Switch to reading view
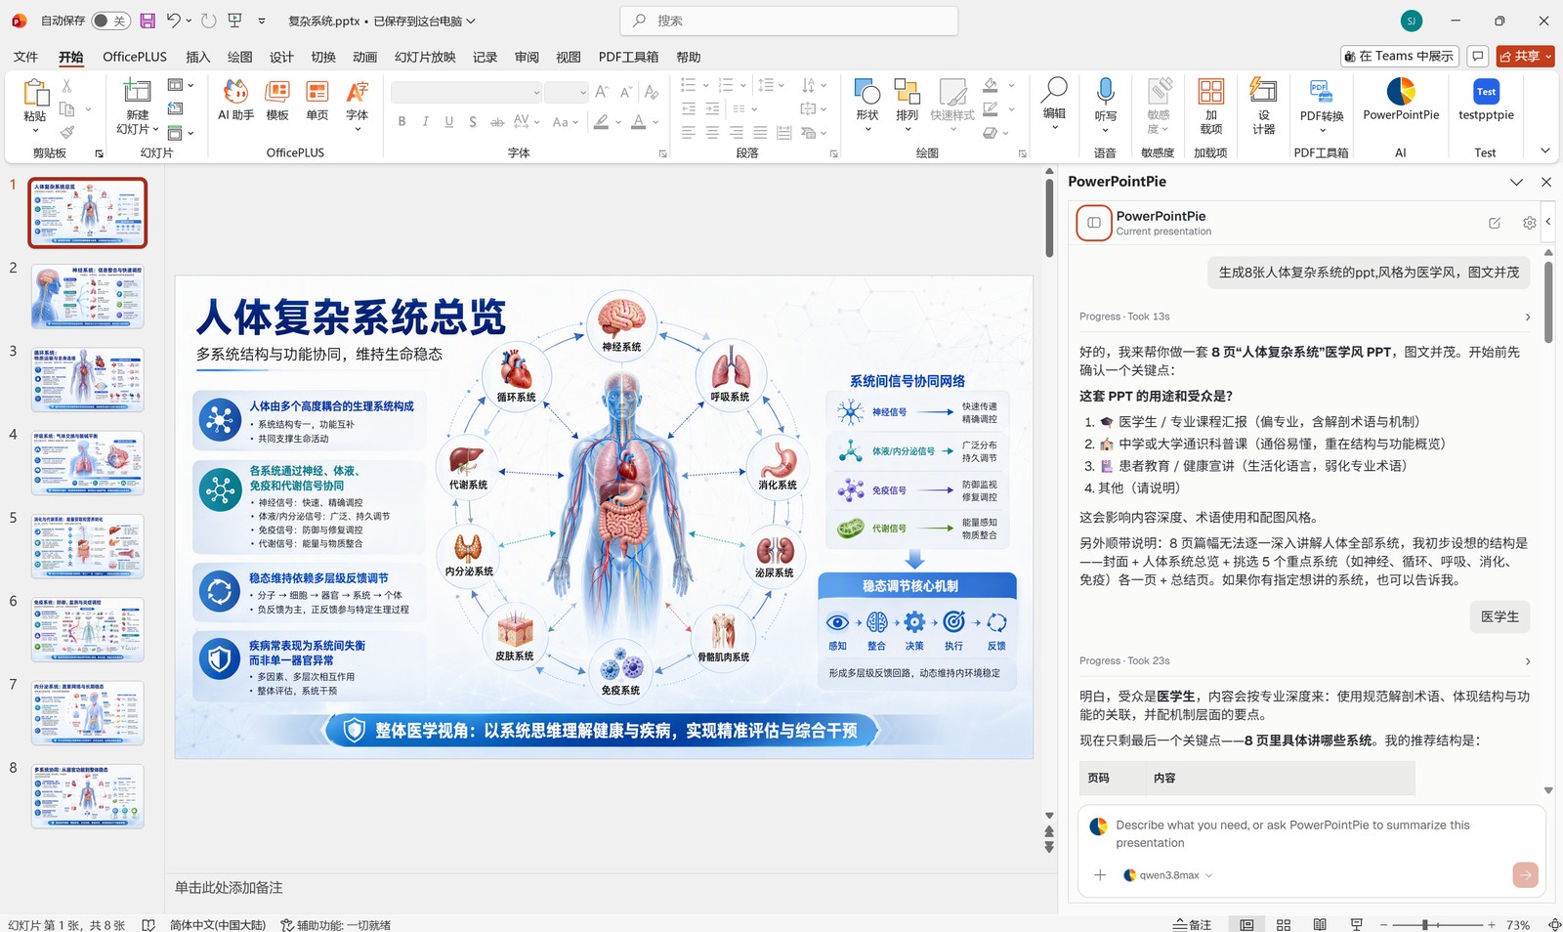The width and height of the screenshot is (1563, 932). tap(1320, 924)
